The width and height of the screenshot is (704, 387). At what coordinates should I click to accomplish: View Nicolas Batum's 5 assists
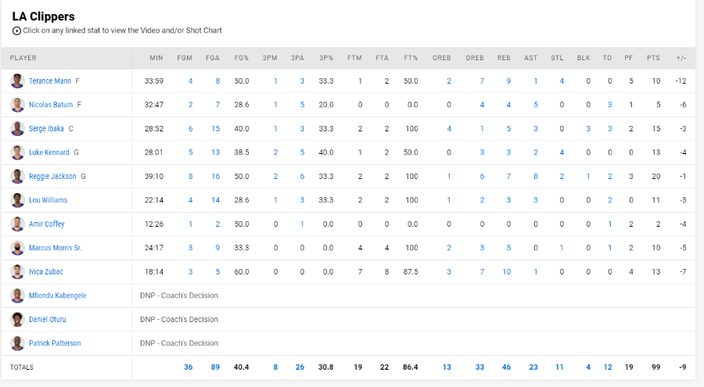point(536,105)
